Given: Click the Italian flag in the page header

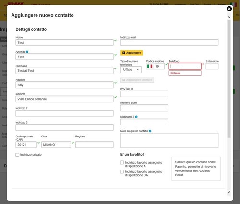Looking at the screenshot, I should coord(233,5).
